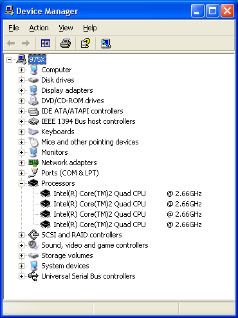Open the Help menu
The image size is (238, 318).
(x=90, y=28)
